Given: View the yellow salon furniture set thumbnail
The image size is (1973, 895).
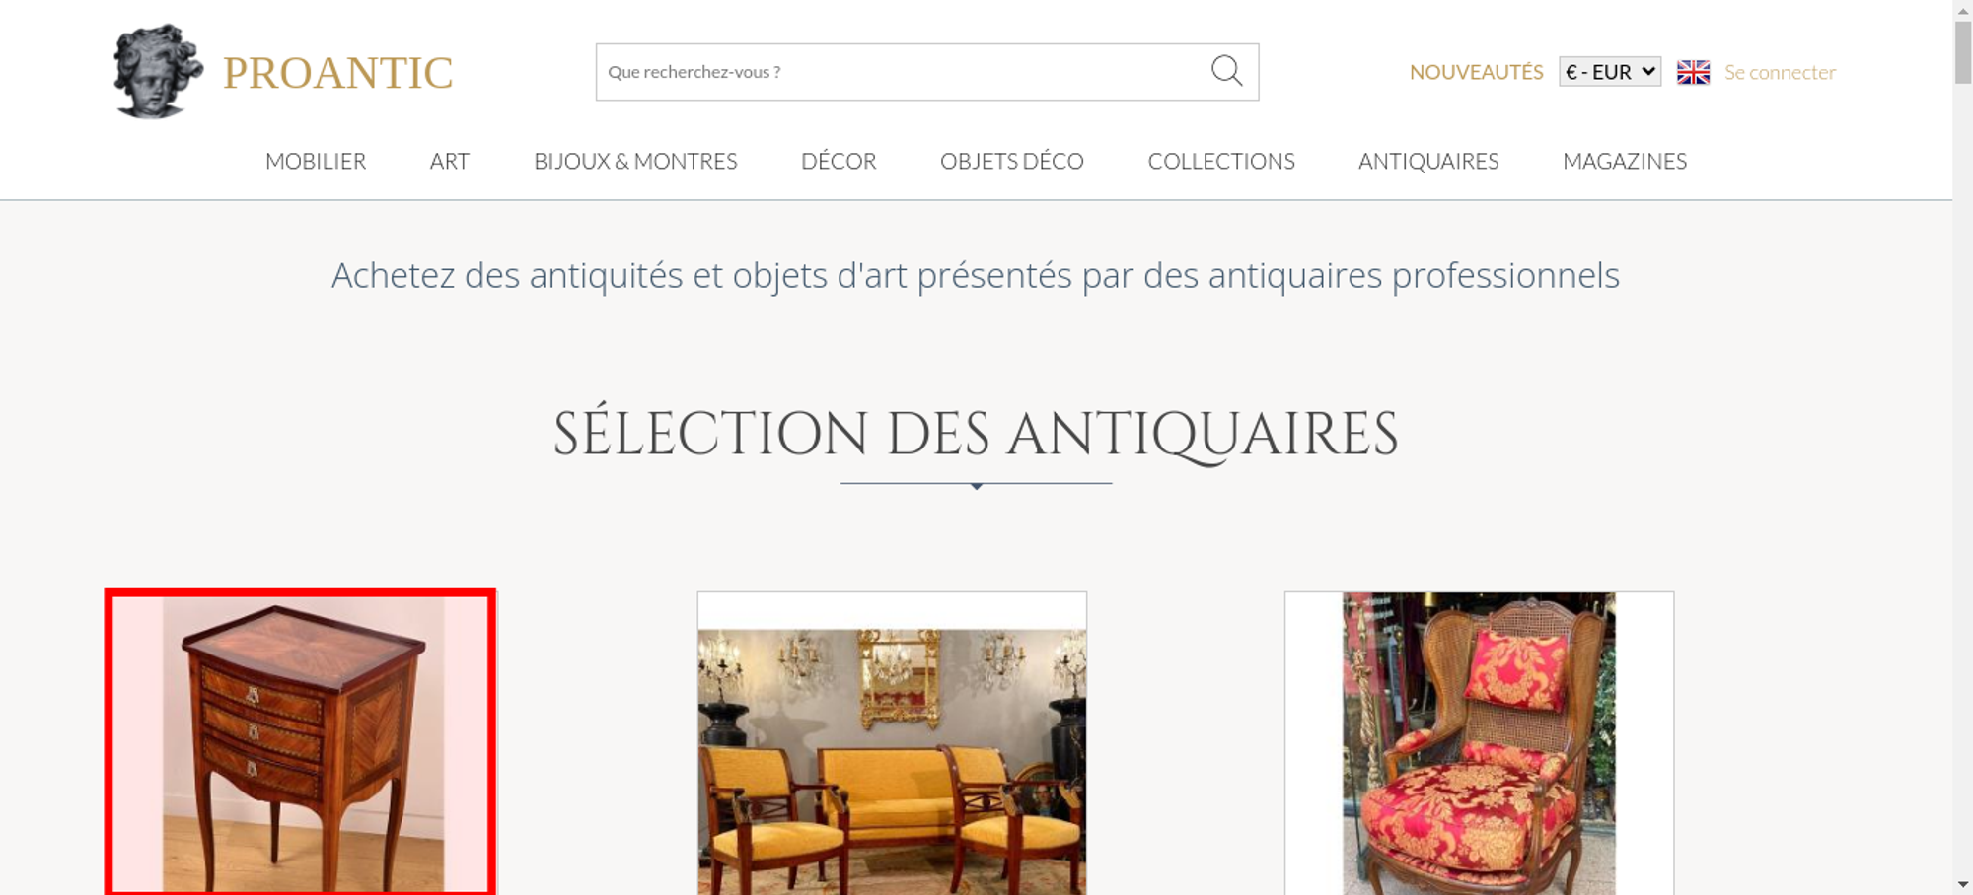Looking at the screenshot, I should click(892, 743).
